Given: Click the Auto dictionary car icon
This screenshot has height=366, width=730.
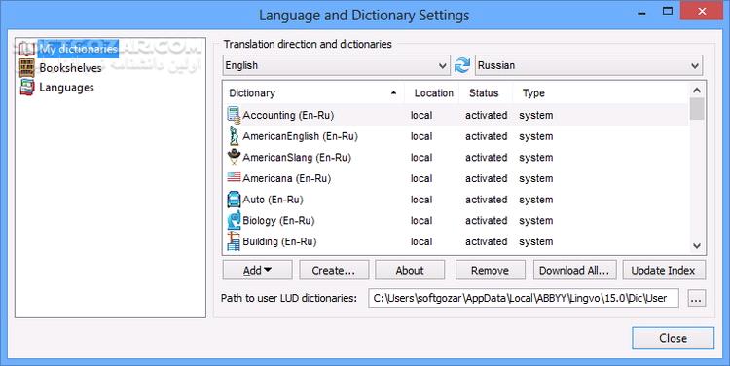Looking at the screenshot, I should (234, 200).
